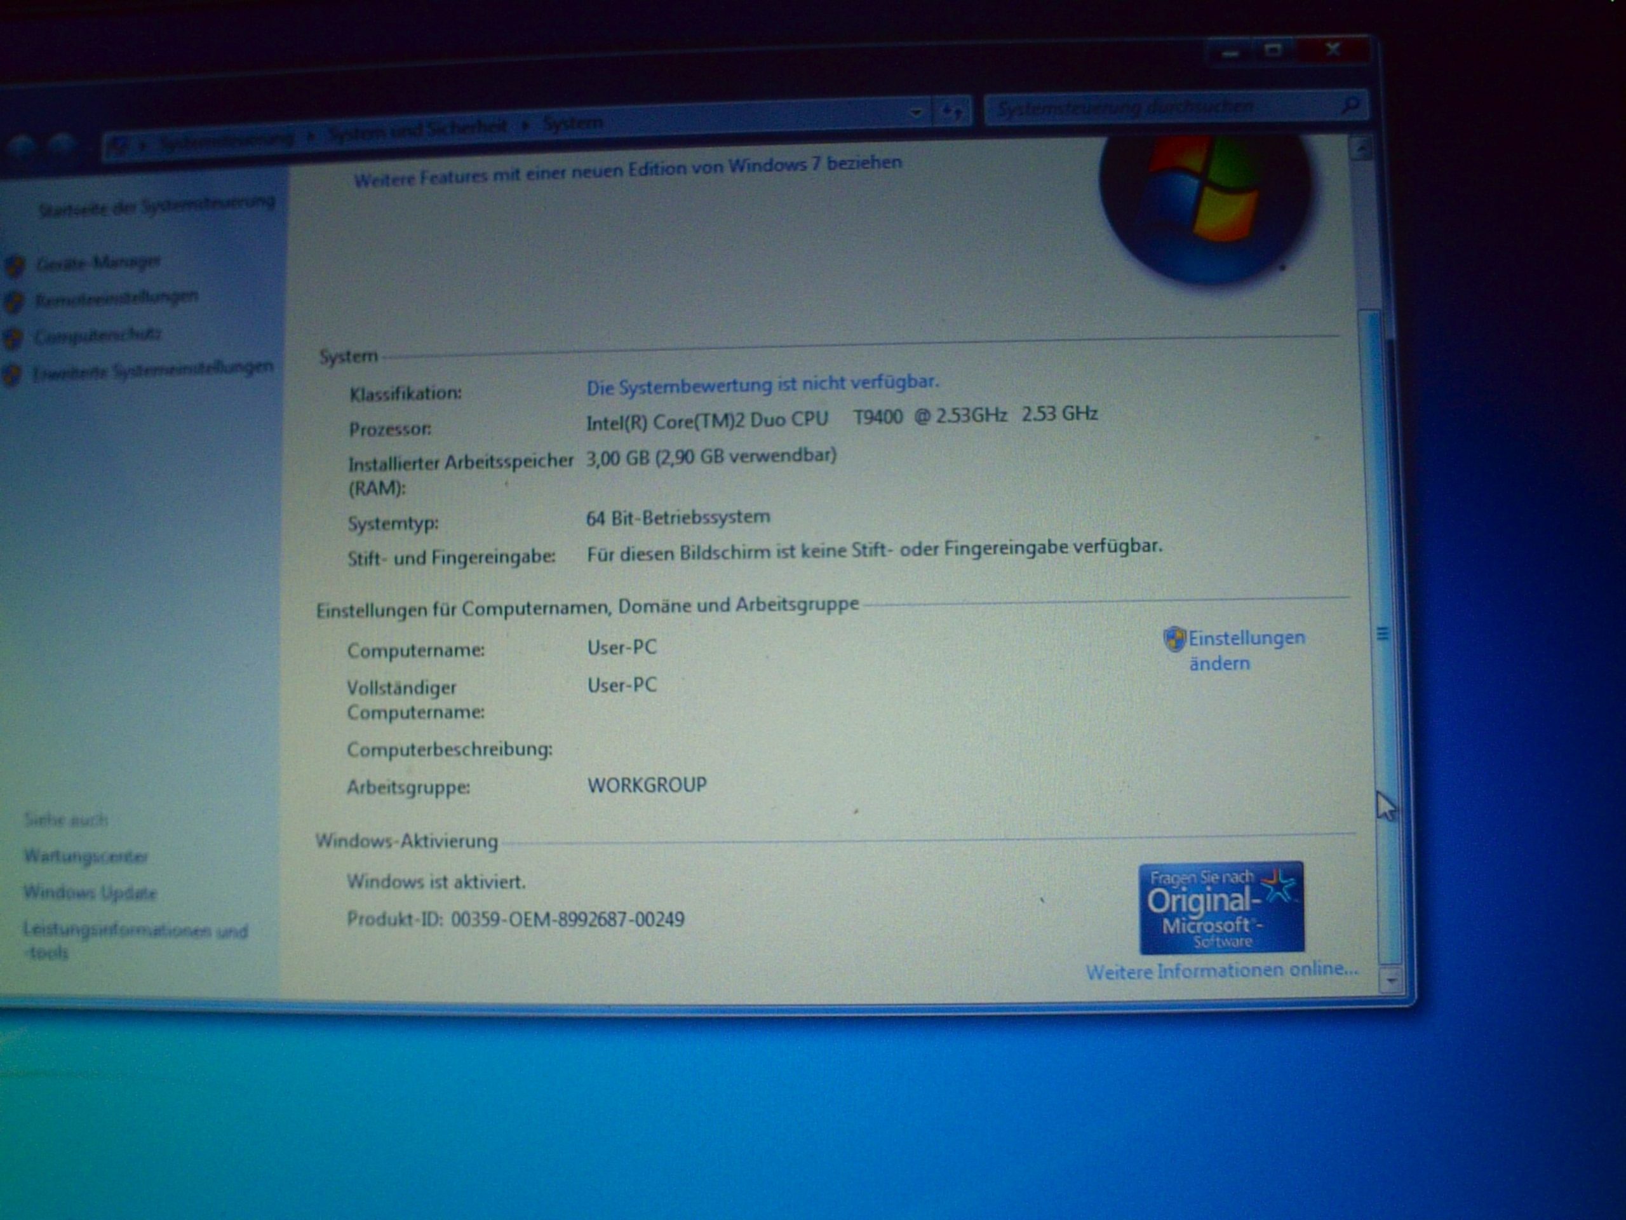Open Erweiterte Systemeinstellungen link
Viewport: 1626px width, 1220px height.
coord(153,370)
